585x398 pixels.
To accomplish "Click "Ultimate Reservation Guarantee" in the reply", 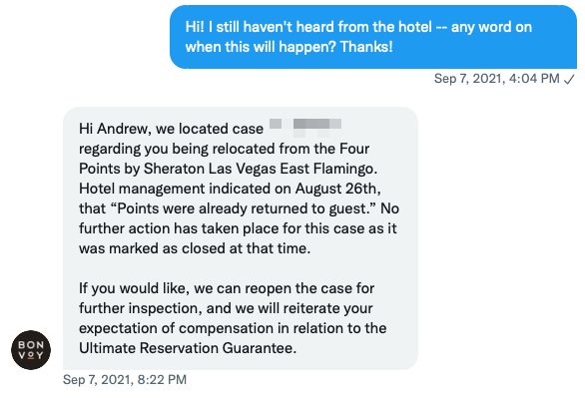I will 188,348.
